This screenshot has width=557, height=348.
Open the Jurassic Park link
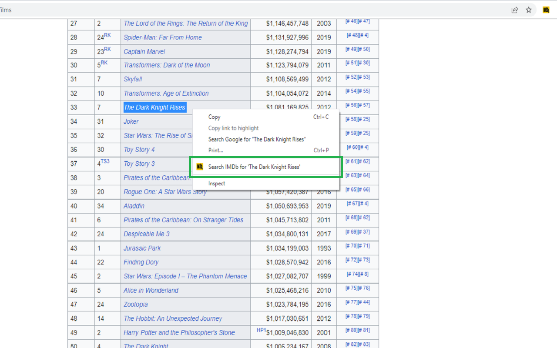pos(142,248)
